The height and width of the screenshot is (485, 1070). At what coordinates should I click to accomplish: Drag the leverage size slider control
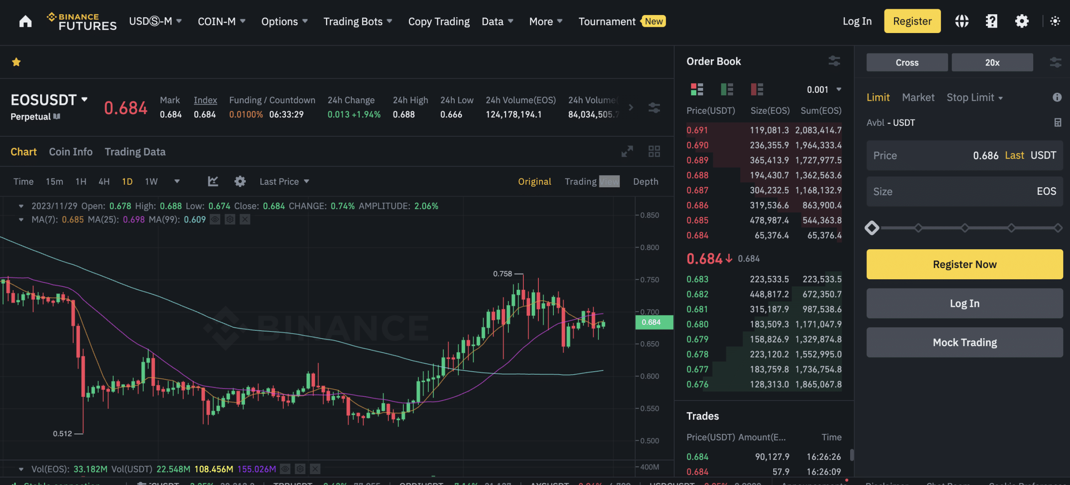point(872,227)
